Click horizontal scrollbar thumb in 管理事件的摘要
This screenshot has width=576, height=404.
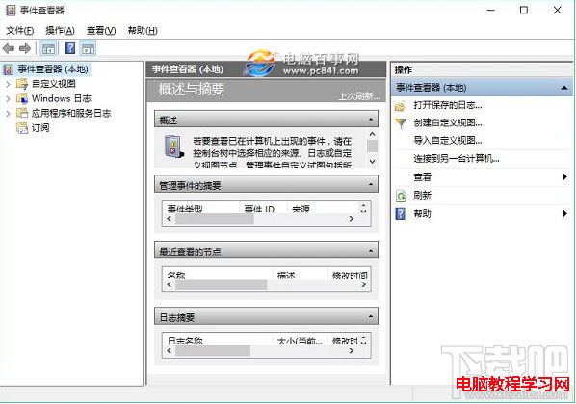pyautogui.click(x=215, y=219)
